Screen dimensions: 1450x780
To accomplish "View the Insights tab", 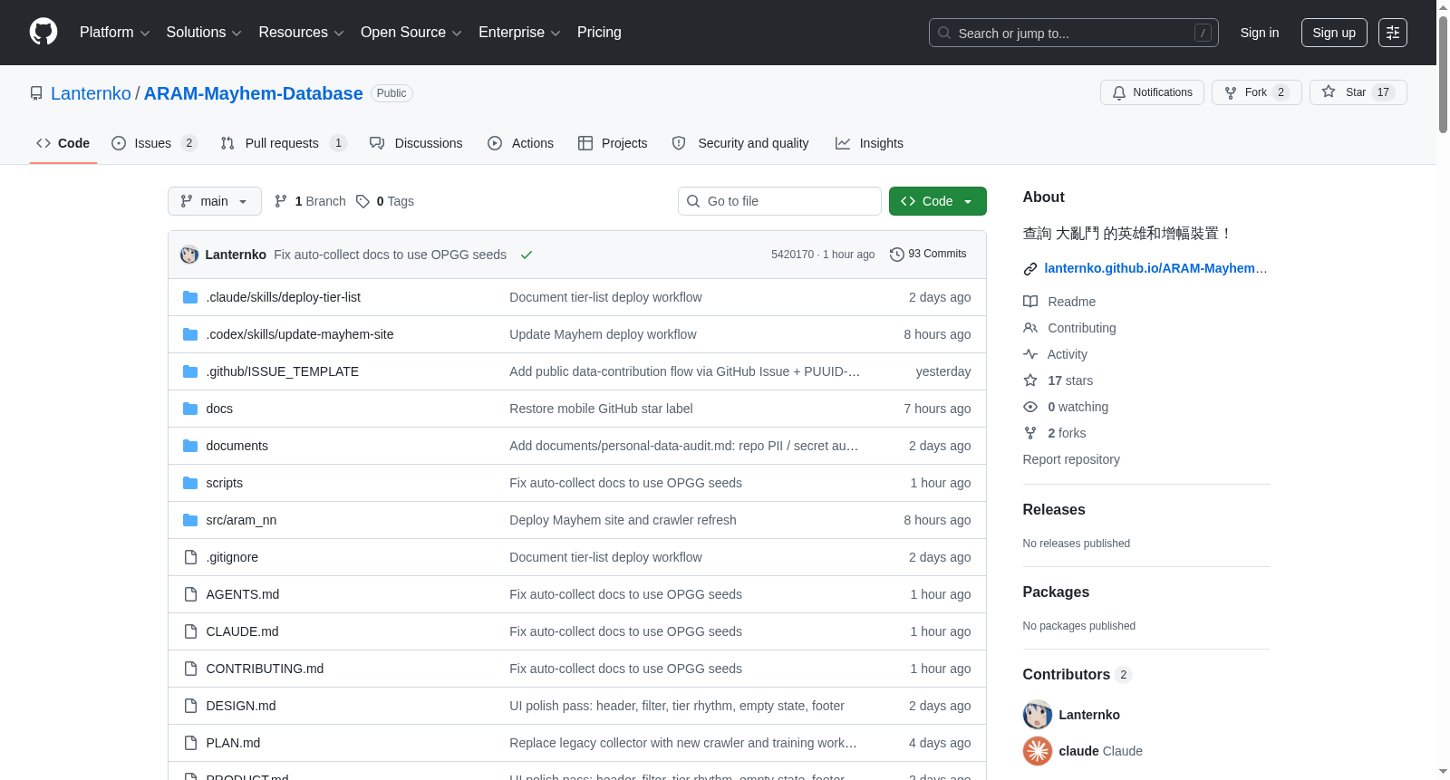I will [869, 143].
